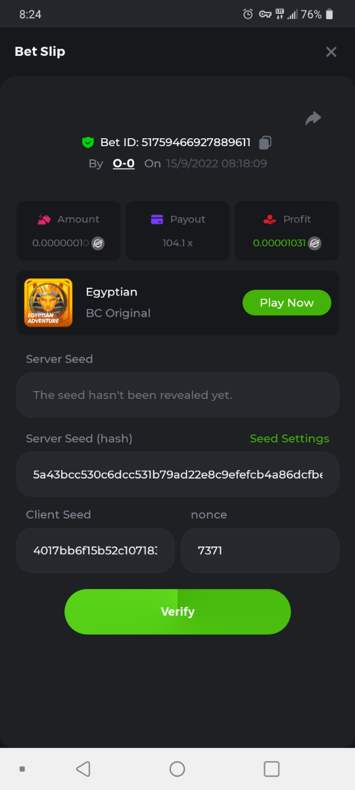Tap the purple Payout card icon
Viewport: 355px width, 790px height.
click(157, 219)
